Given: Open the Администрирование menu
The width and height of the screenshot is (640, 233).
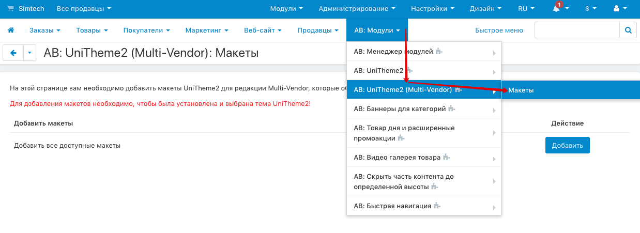Looking at the screenshot, I should (x=357, y=9).
